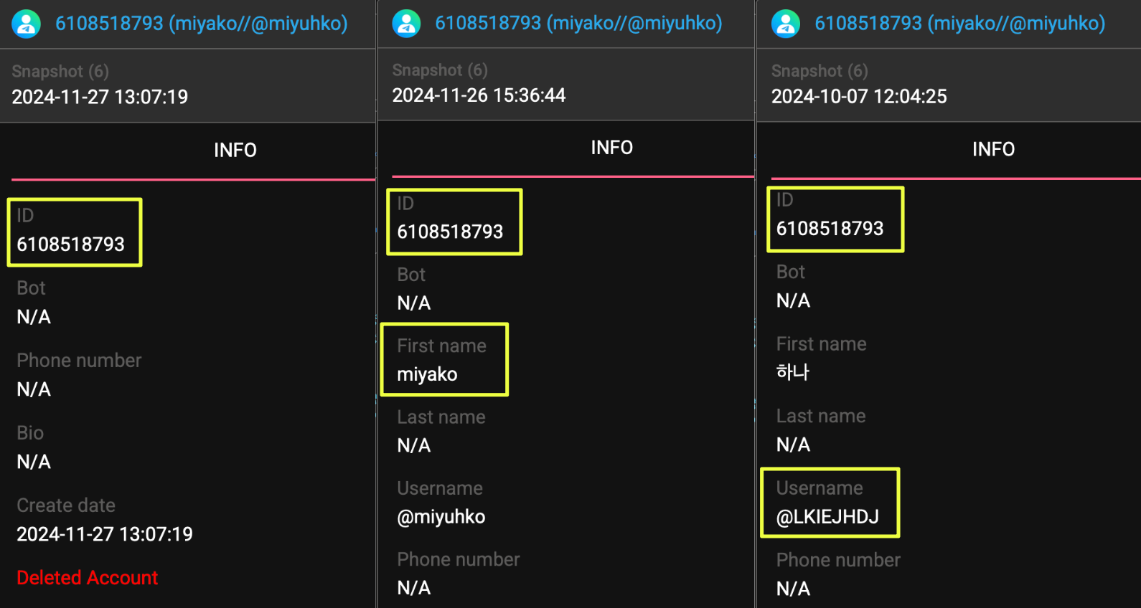Select the INFO tab above the miyako first name
1141x608 pixels.
(x=611, y=148)
